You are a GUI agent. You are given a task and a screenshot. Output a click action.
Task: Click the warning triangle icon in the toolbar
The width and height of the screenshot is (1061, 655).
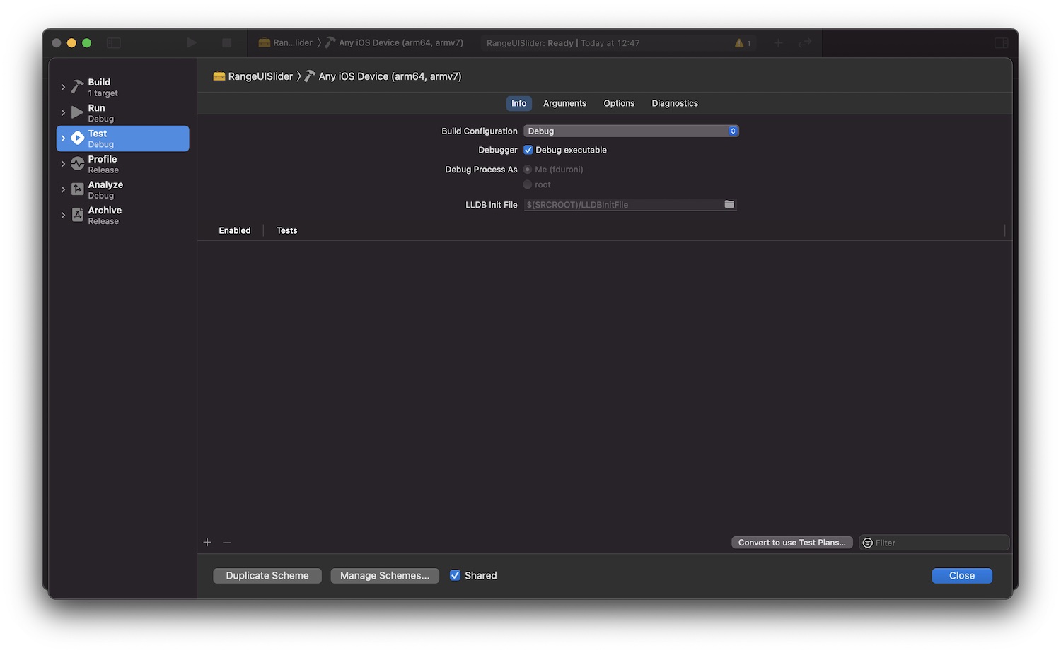point(739,43)
